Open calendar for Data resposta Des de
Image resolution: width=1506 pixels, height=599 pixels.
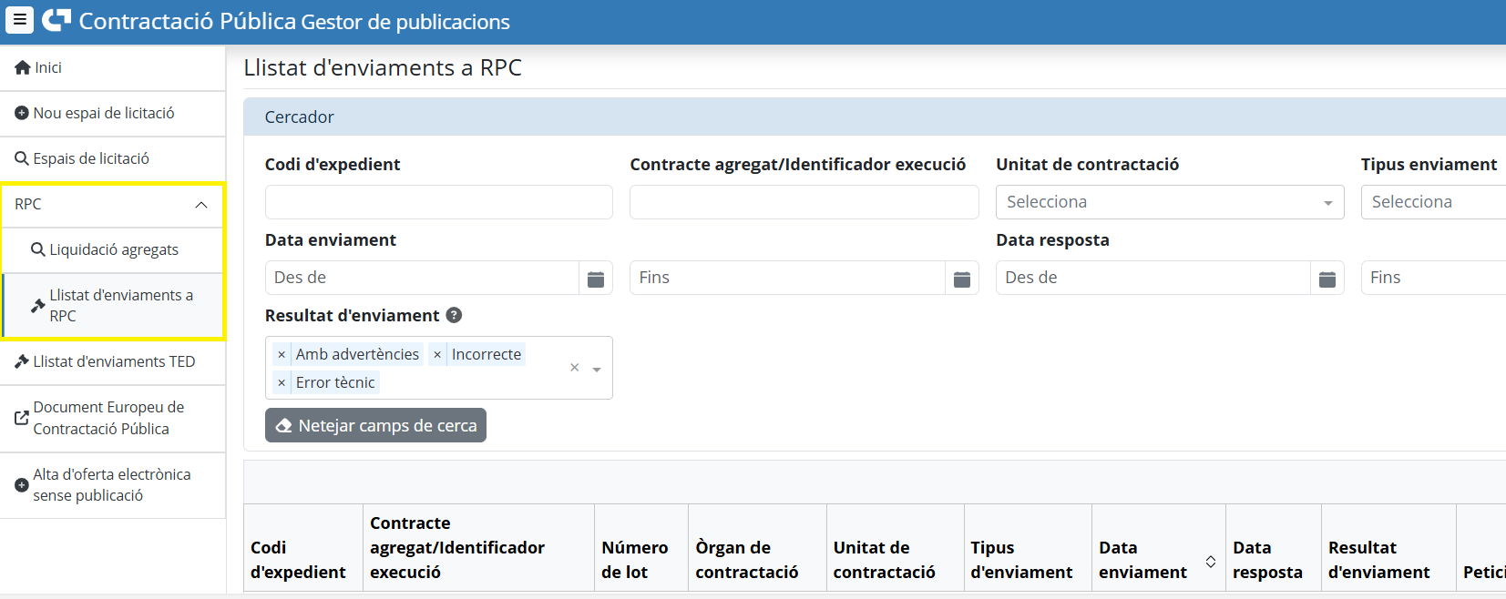tap(1327, 279)
